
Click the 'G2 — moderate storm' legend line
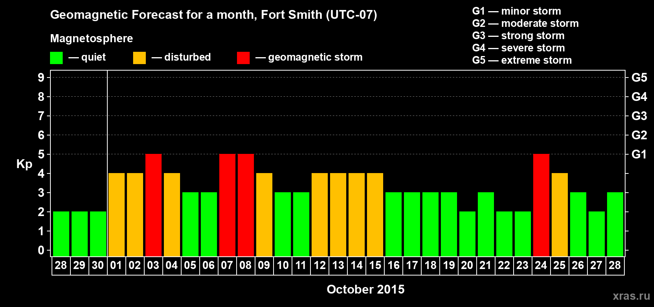[526, 23]
